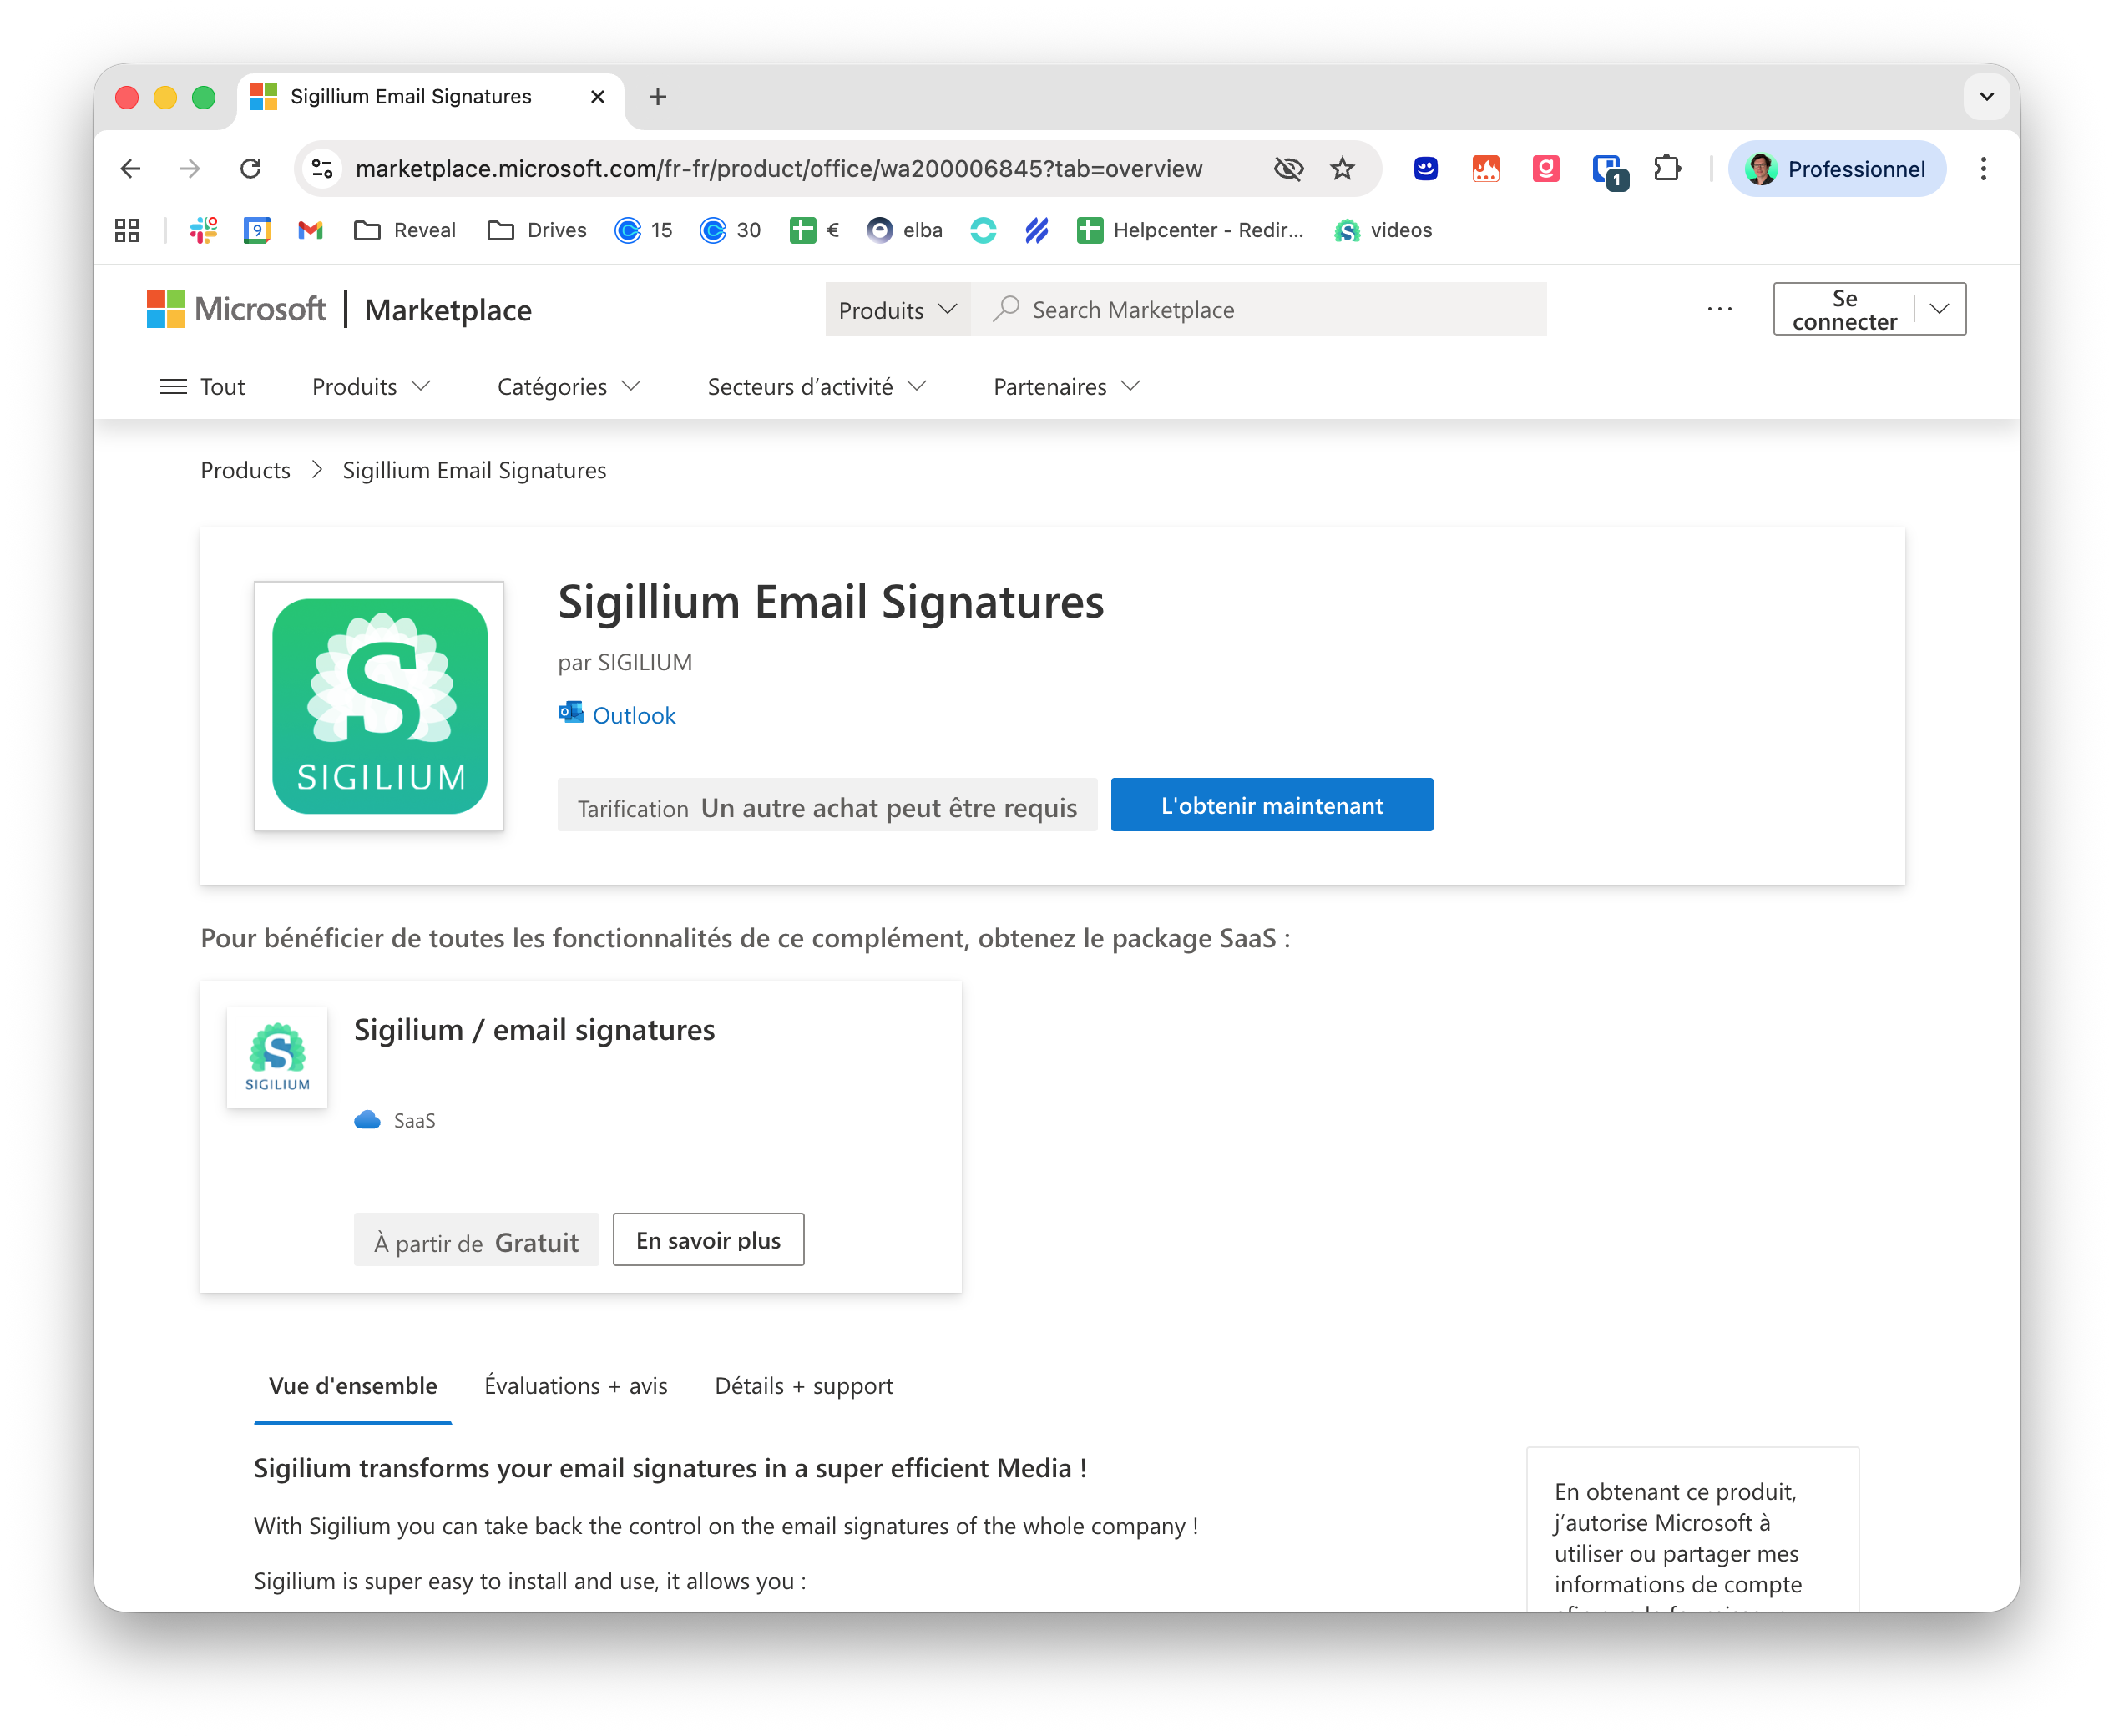This screenshot has width=2114, height=1736.
Task: Click the En savoir plus button
Action: point(707,1240)
